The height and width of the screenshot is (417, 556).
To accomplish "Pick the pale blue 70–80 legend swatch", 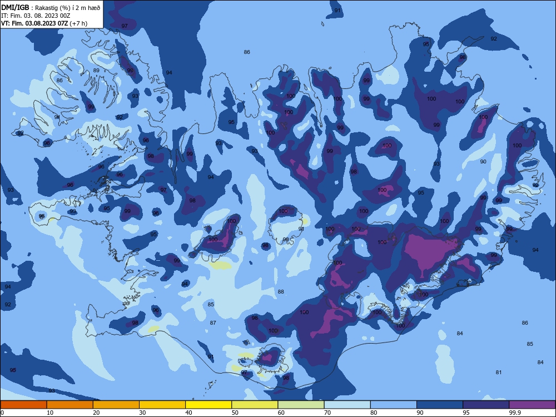I will 347,405.
